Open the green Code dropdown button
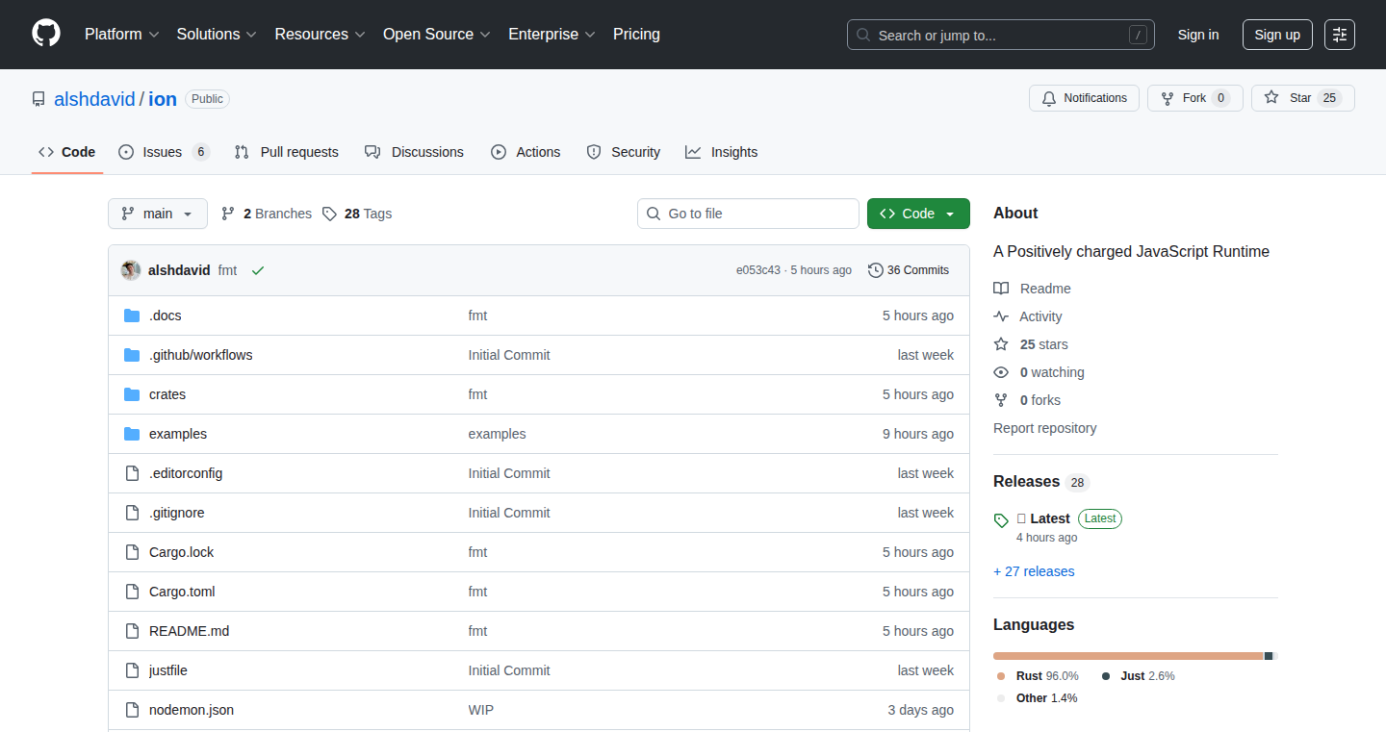The image size is (1386, 732). tap(918, 214)
